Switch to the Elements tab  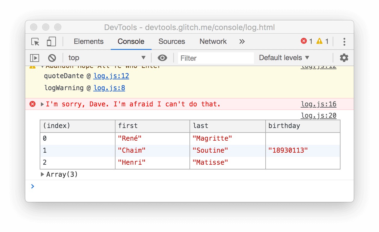point(88,41)
